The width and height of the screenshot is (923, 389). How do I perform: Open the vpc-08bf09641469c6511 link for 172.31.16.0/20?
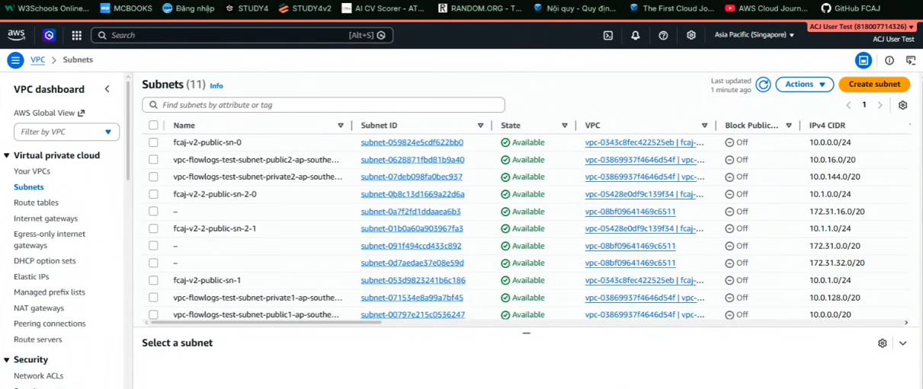point(630,212)
